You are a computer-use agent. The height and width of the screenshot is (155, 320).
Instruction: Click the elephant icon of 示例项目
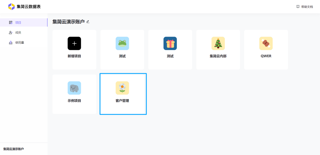pos(74,88)
